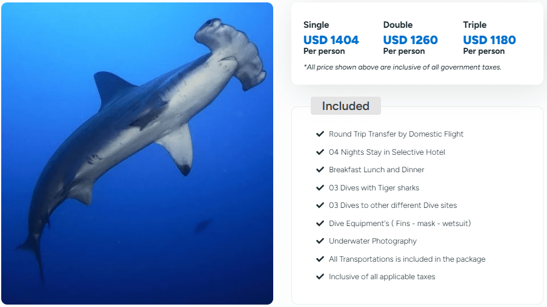Click checkmark beside Dive Equipment's line

(x=320, y=224)
